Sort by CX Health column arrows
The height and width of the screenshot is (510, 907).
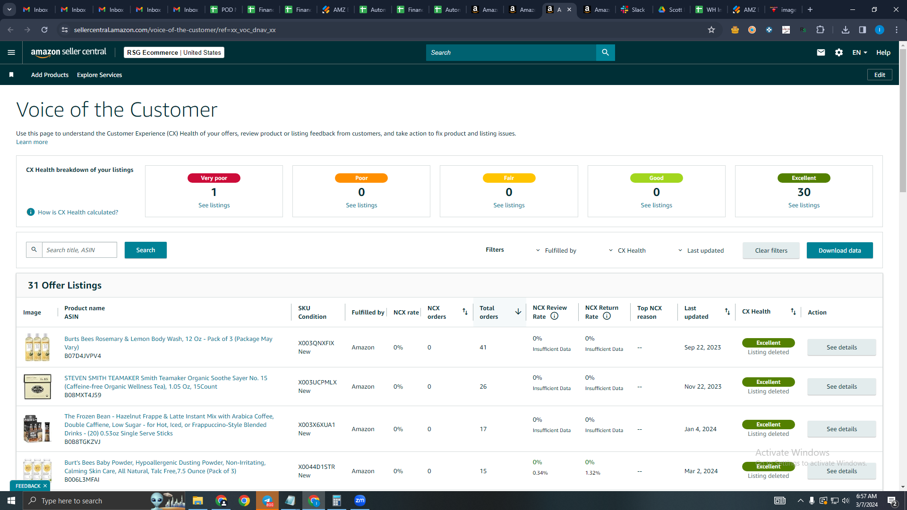tap(793, 312)
